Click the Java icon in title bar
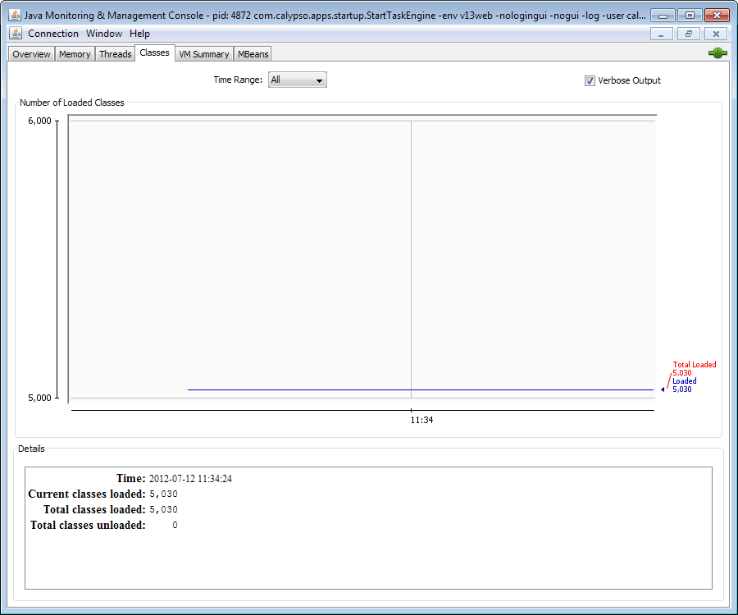 (15, 16)
